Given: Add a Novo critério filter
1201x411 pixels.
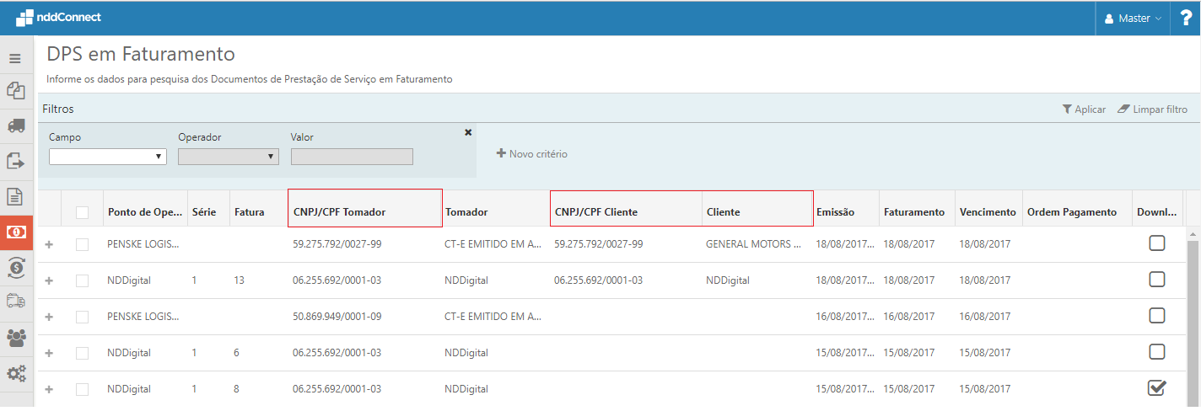Looking at the screenshot, I should click(531, 154).
